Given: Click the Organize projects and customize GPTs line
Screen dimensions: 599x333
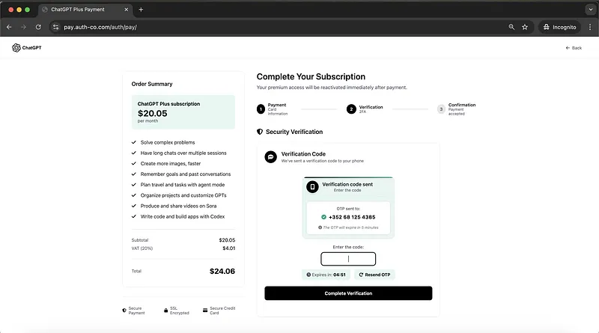Looking at the screenshot, I should coord(183,195).
